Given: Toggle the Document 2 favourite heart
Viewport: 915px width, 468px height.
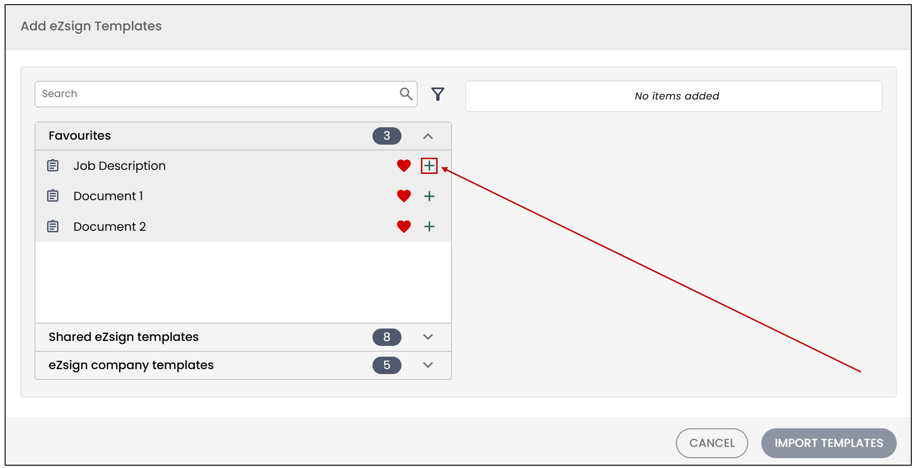Looking at the screenshot, I should click(x=404, y=227).
